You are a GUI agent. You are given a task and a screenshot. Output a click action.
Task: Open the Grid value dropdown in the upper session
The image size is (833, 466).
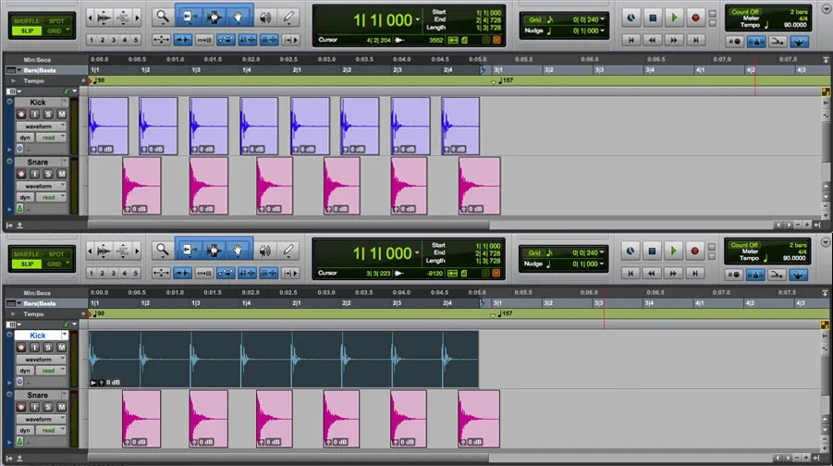coord(602,19)
